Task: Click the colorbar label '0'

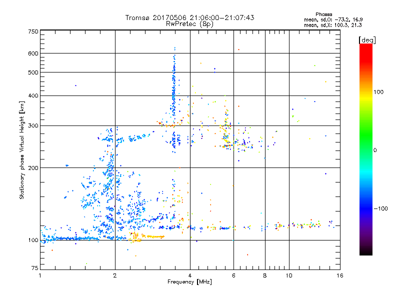Action: coord(375,150)
